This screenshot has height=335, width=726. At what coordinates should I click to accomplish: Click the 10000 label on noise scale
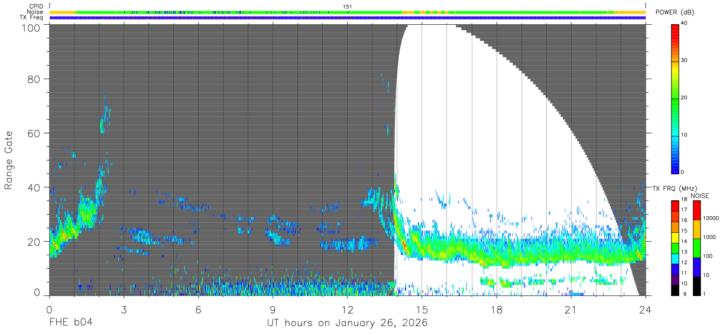tap(710, 218)
